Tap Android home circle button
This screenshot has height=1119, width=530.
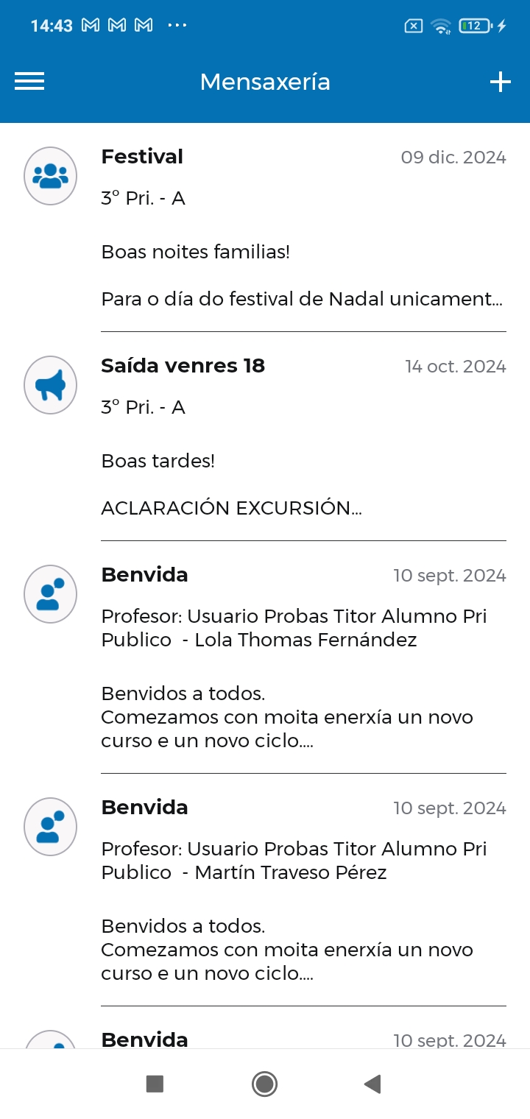click(x=264, y=1084)
